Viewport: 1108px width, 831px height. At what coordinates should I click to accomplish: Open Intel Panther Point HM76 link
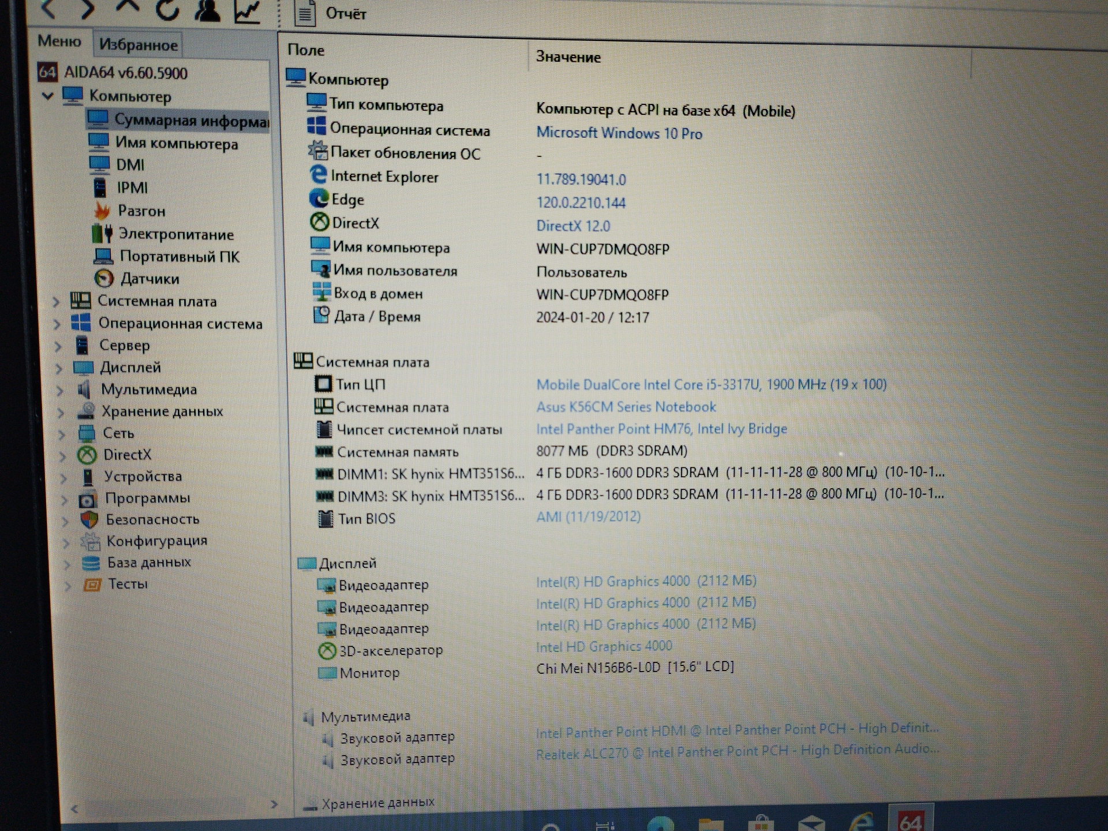[661, 429]
